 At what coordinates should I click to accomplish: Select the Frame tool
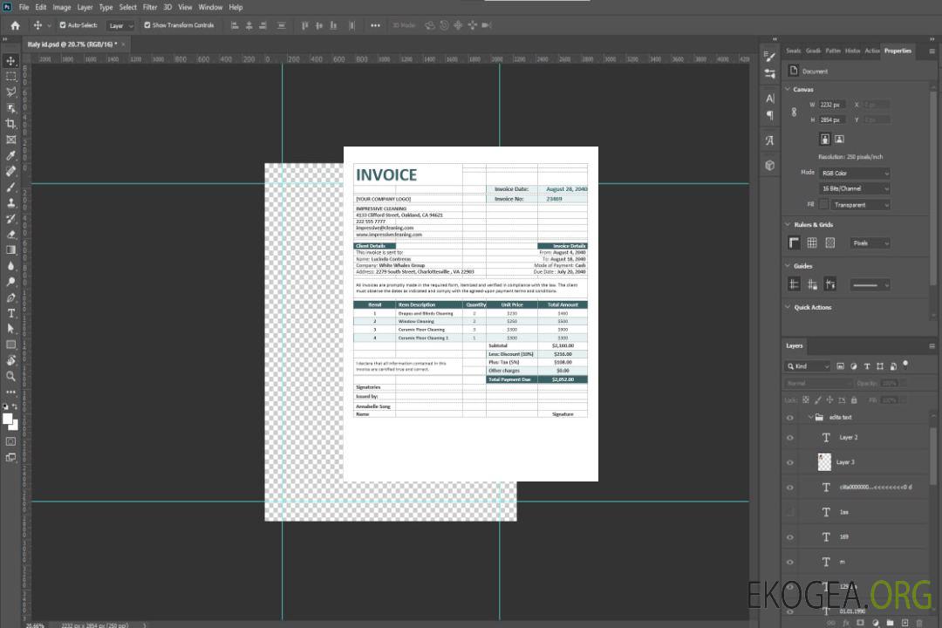click(x=10, y=140)
